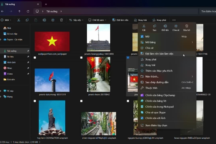Click the Chia sẻ share icon in context menu
Screen dimensions: 216x144
[x=176, y=26]
